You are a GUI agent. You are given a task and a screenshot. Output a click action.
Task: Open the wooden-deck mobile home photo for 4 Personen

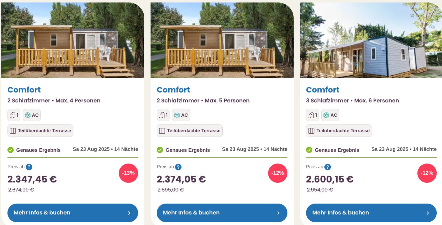73,40
